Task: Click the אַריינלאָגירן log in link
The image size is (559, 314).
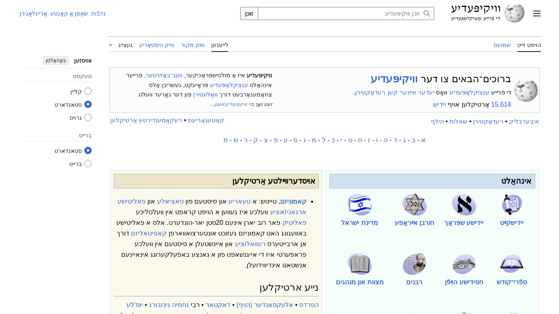Action: point(34,13)
